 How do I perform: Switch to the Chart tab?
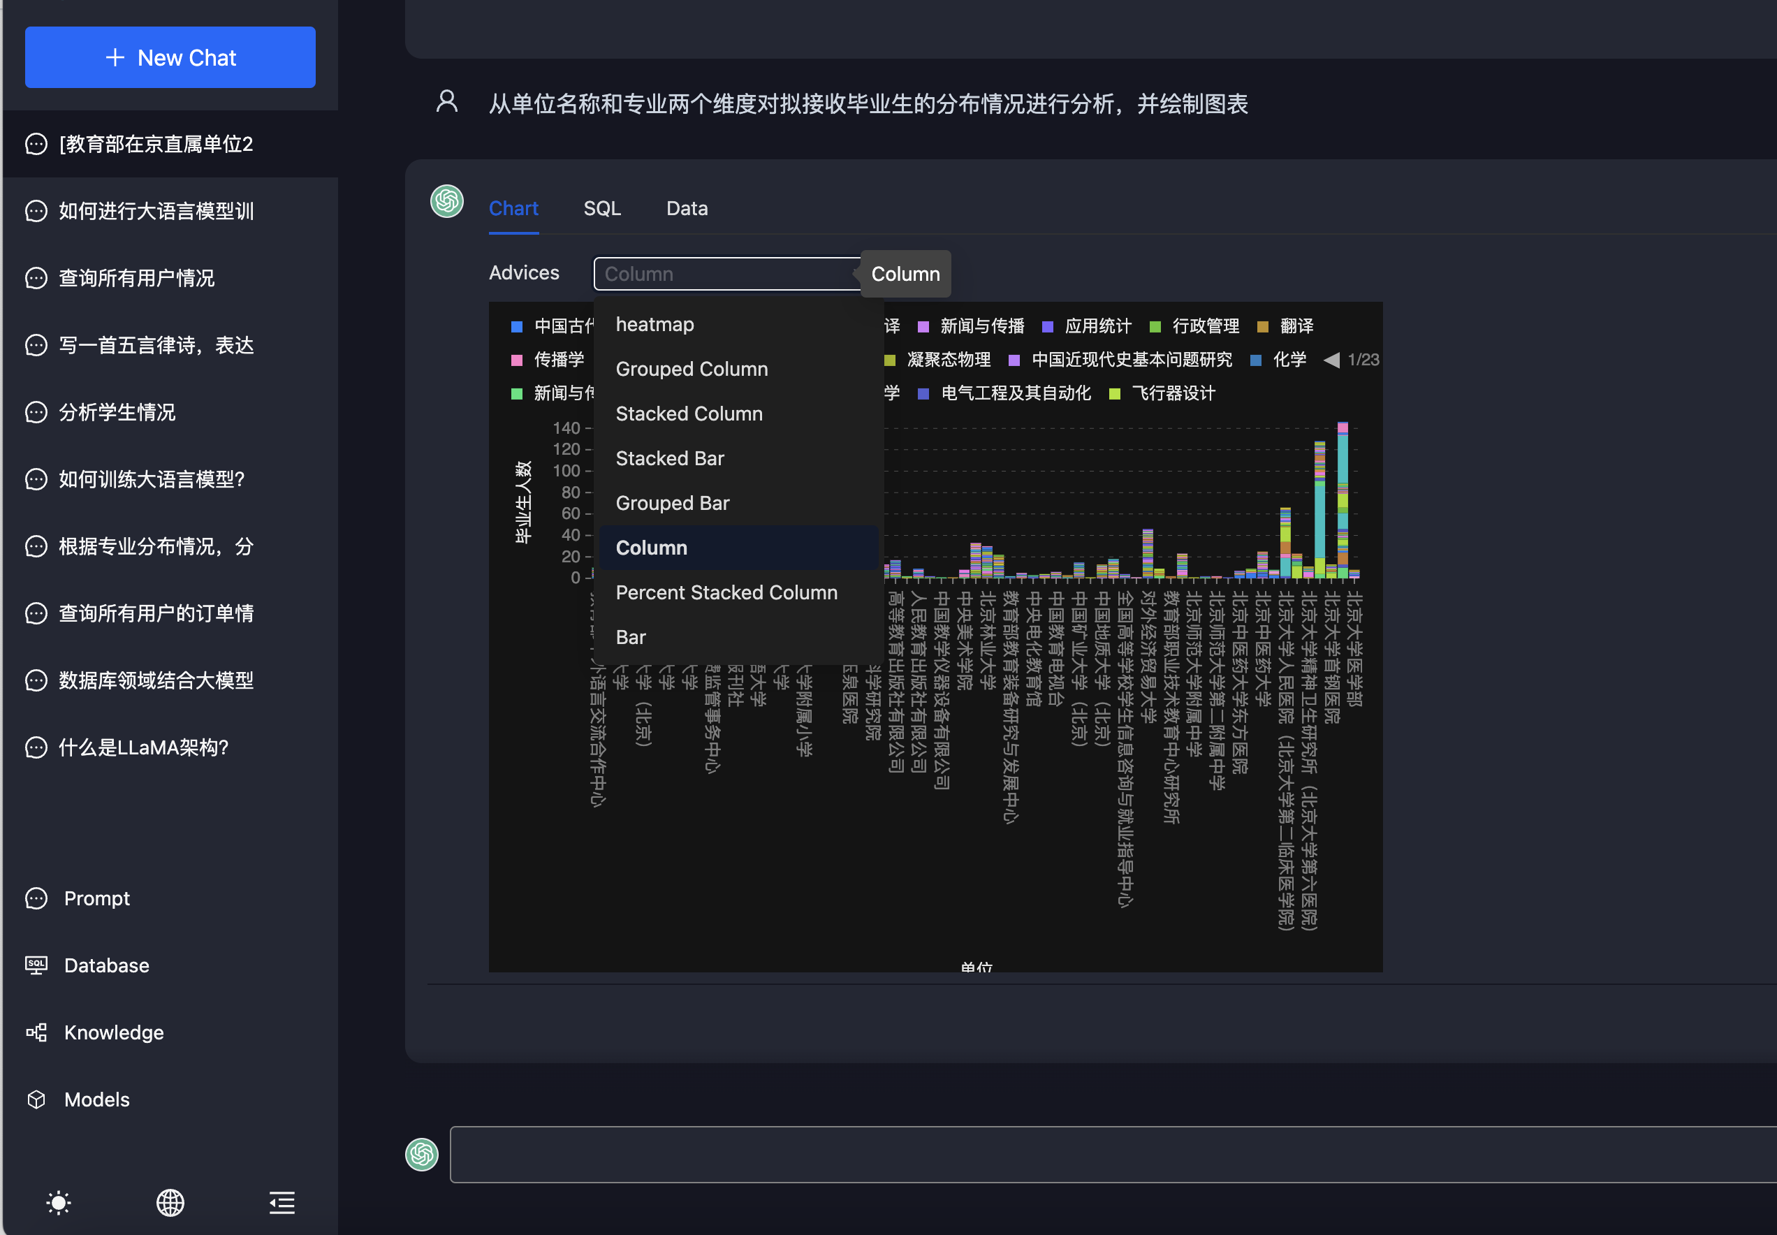point(513,208)
